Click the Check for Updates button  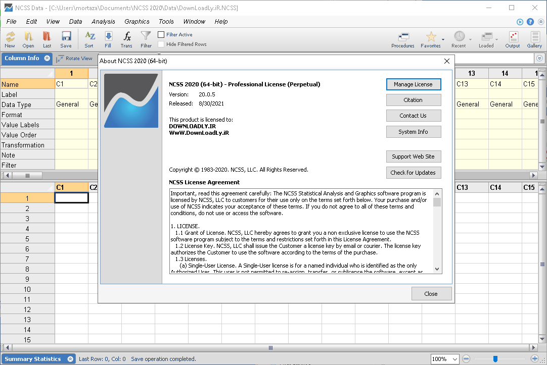click(x=414, y=173)
